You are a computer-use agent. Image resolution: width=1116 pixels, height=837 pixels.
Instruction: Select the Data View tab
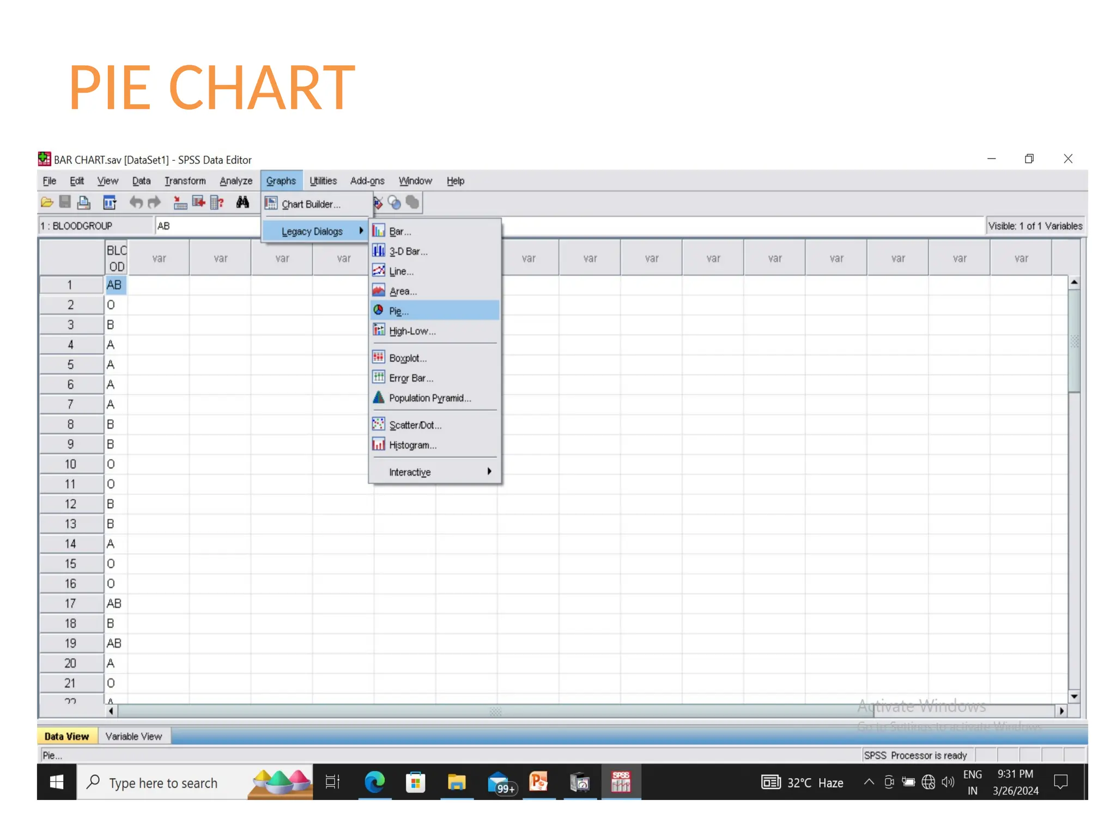pyautogui.click(x=66, y=736)
